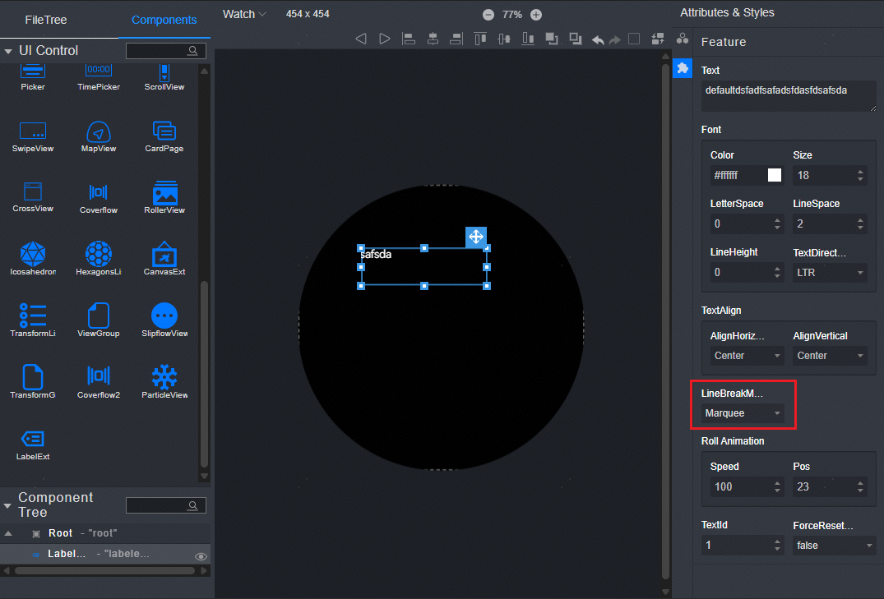Click the LabelExt component icon
Image resolution: width=884 pixels, height=599 pixels.
pyautogui.click(x=32, y=440)
